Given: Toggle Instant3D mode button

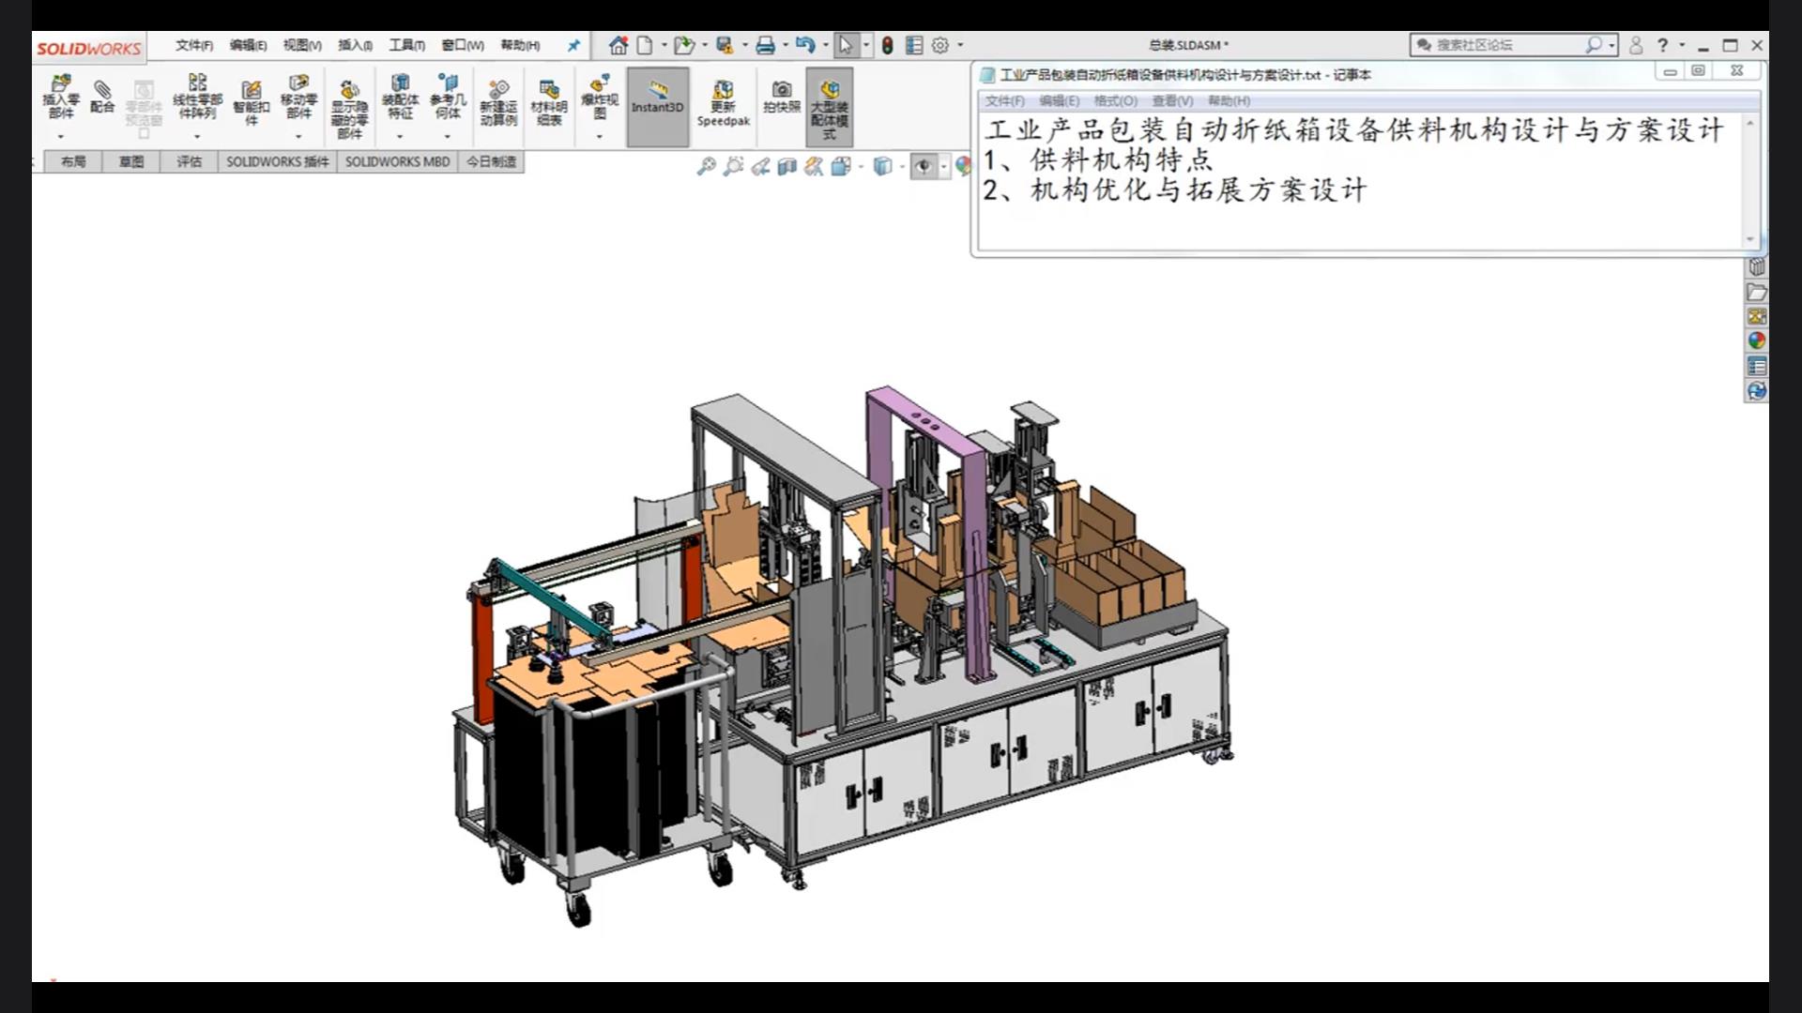Looking at the screenshot, I should click(657, 106).
